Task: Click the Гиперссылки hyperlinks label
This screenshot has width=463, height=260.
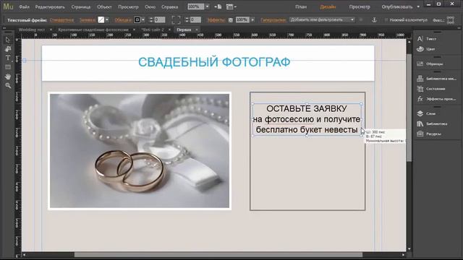Action: tap(273, 20)
